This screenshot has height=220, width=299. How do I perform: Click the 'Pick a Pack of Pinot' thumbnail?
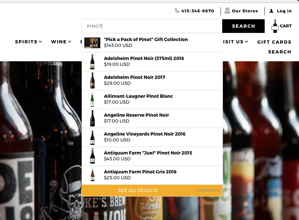coord(92,42)
